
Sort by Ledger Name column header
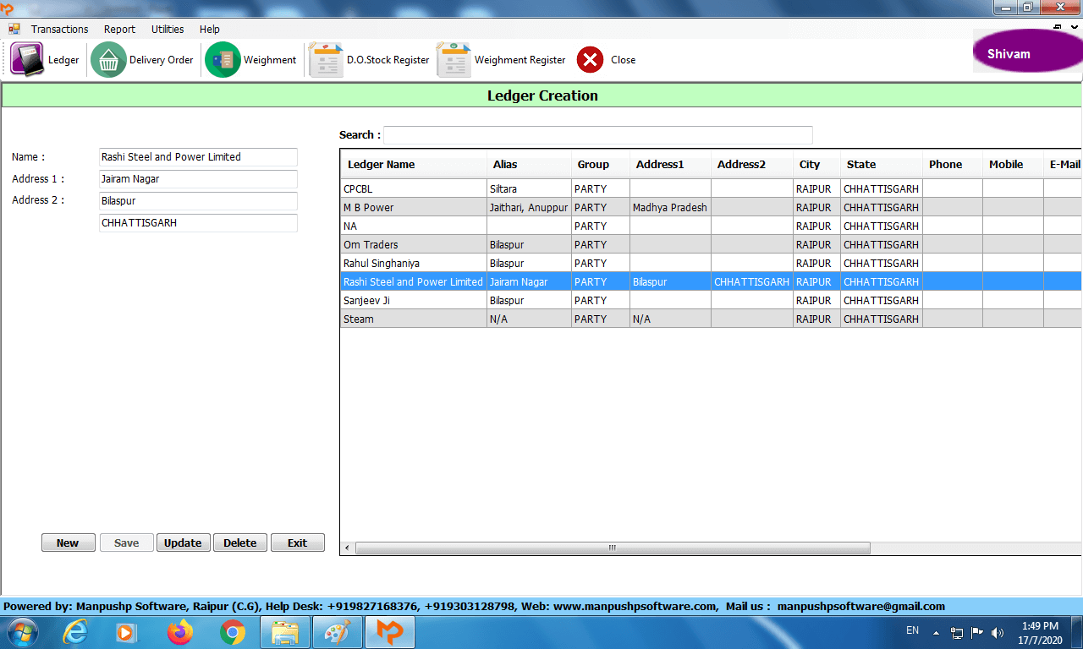(x=414, y=165)
